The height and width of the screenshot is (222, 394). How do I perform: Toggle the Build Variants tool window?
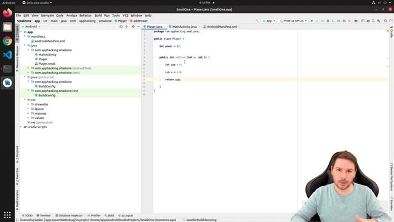[x=17, y=200]
